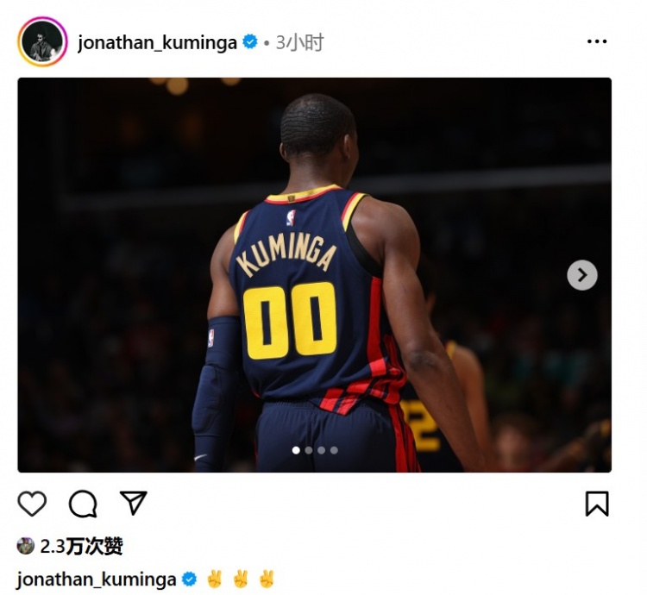Click the Kuminga jersey photo
This screenshot has width=647, height=595.
(x=314, y=275)
